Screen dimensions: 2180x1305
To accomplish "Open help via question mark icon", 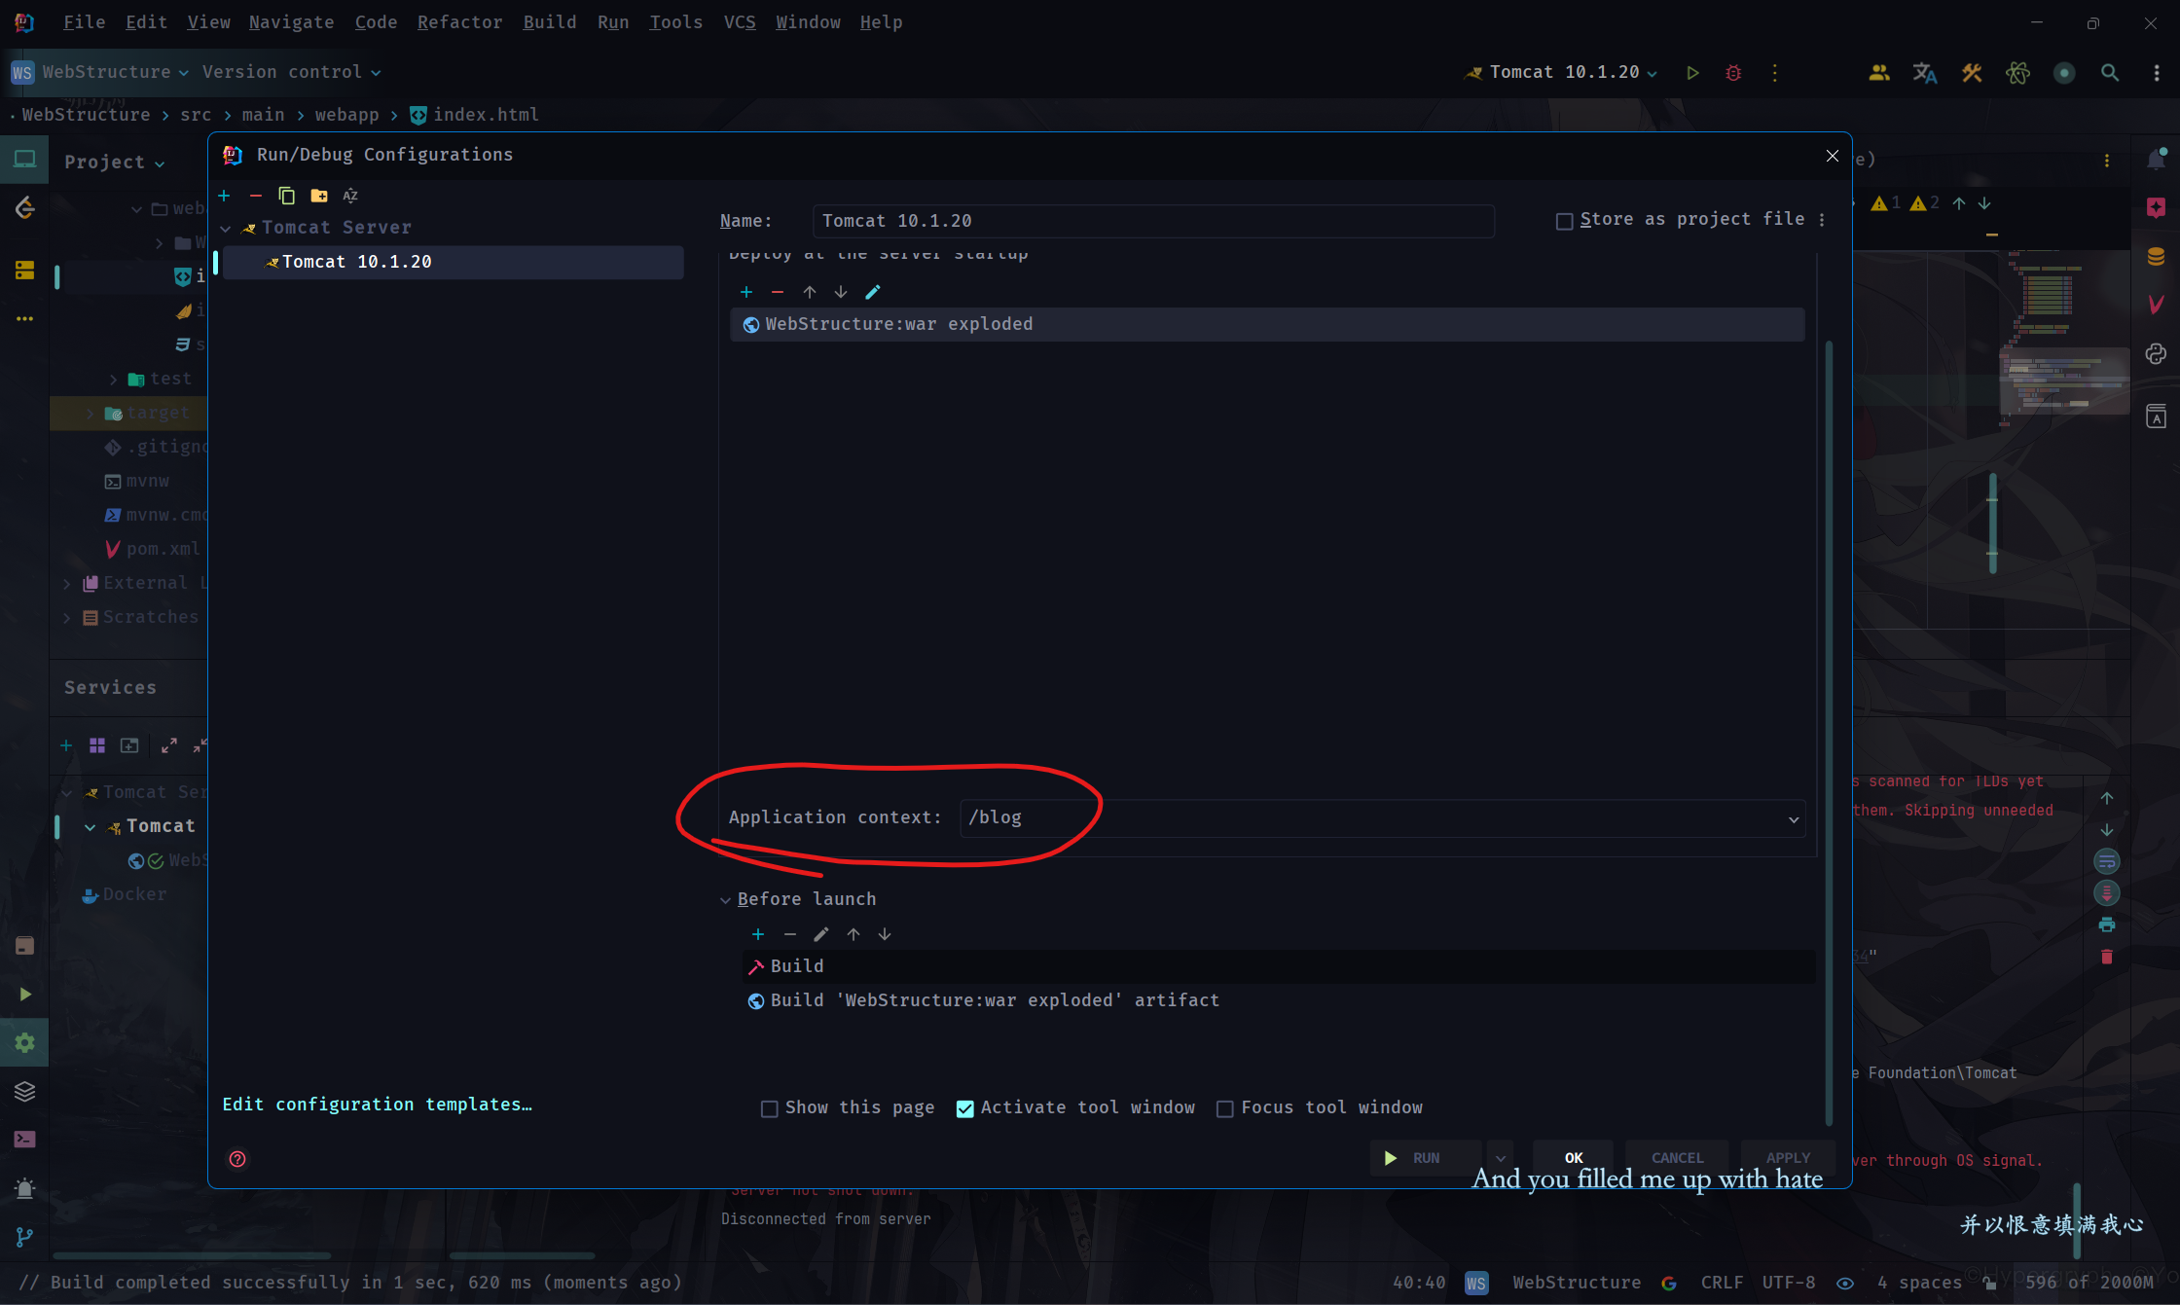I will tap(237, 1159).
